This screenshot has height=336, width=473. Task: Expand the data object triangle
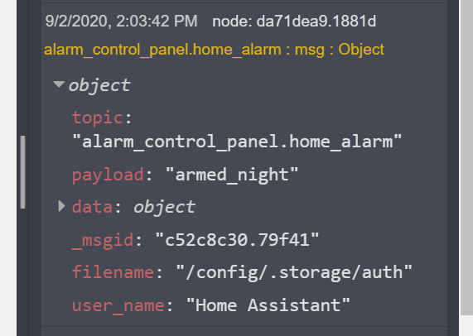(x=61, y=206)
